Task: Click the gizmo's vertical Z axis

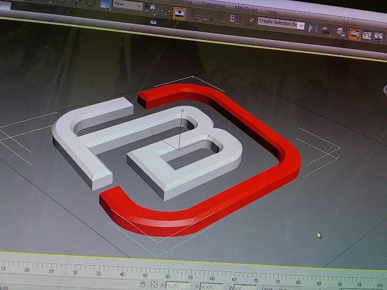Action: [x=181, y=128]
